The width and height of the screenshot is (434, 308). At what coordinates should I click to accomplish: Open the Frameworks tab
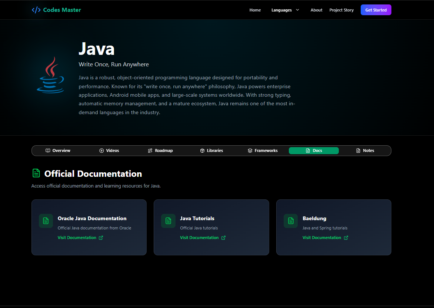[263, 150]
